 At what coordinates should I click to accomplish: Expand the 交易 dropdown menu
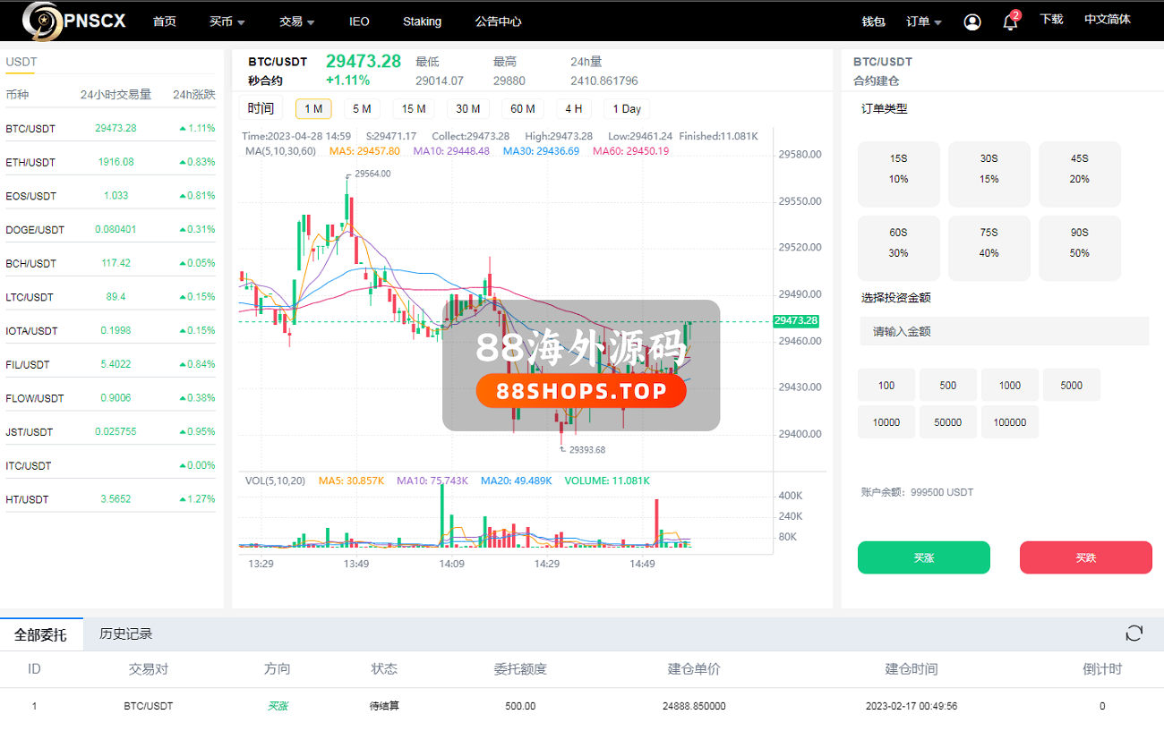[x=296, y=21]
